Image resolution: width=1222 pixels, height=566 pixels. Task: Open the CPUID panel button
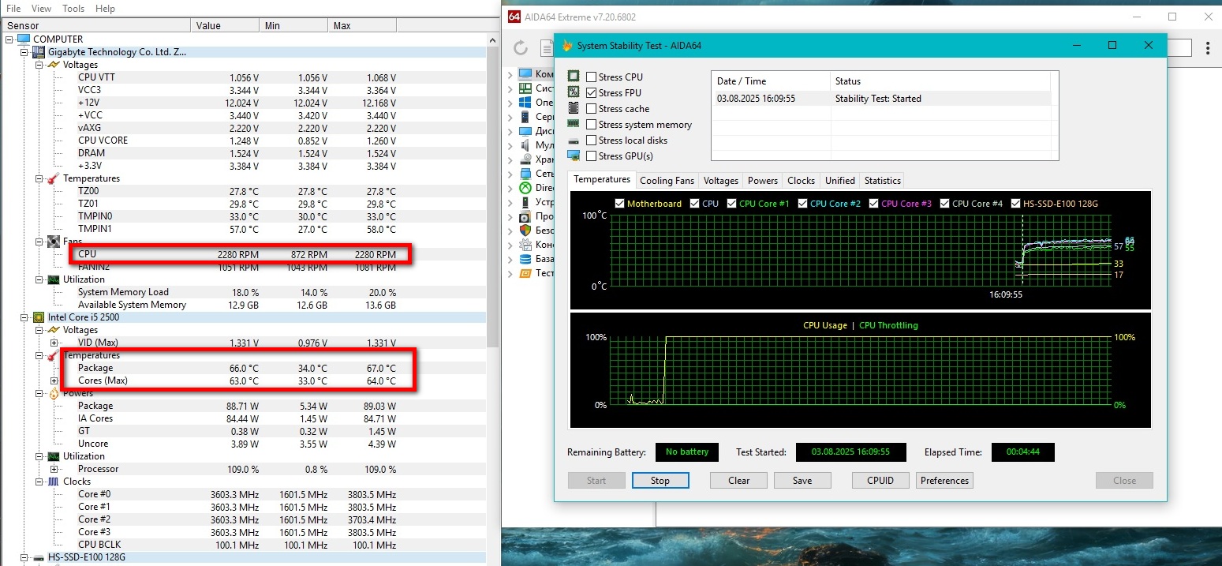[x=880, y=480]
